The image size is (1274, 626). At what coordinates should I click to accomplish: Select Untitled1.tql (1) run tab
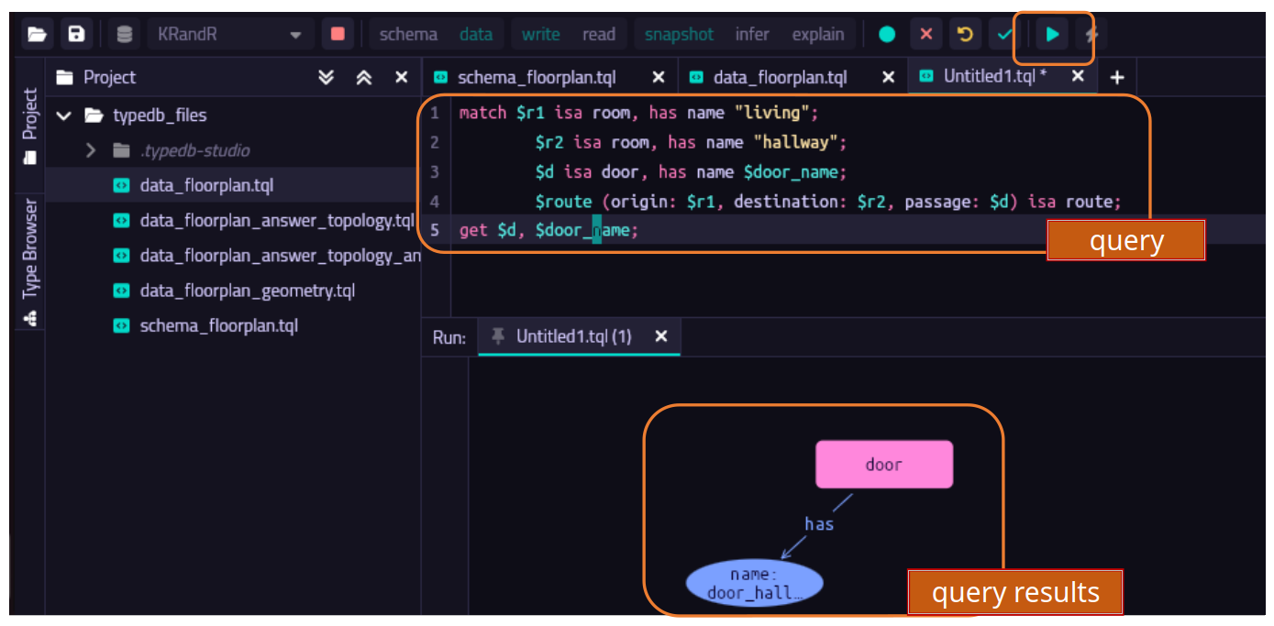point(574,336)
